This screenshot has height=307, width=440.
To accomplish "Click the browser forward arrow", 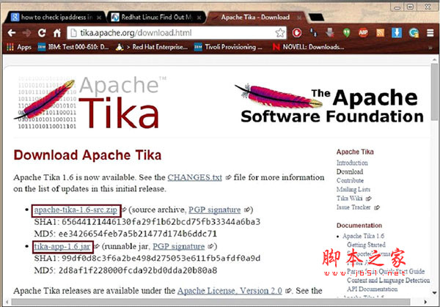I will 26,33.
